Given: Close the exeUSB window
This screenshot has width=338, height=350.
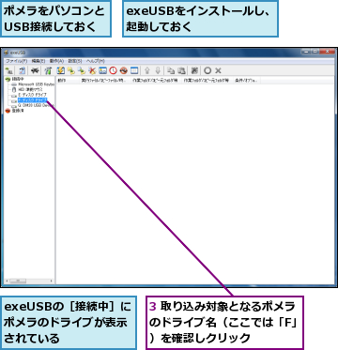Looking at the screenshot, I should [327, 52].
